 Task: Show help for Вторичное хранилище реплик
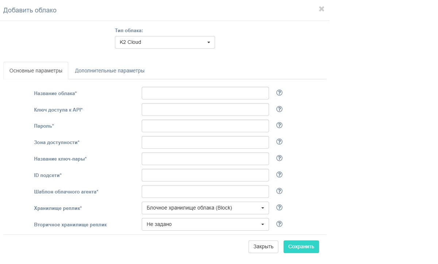[280, 224]
